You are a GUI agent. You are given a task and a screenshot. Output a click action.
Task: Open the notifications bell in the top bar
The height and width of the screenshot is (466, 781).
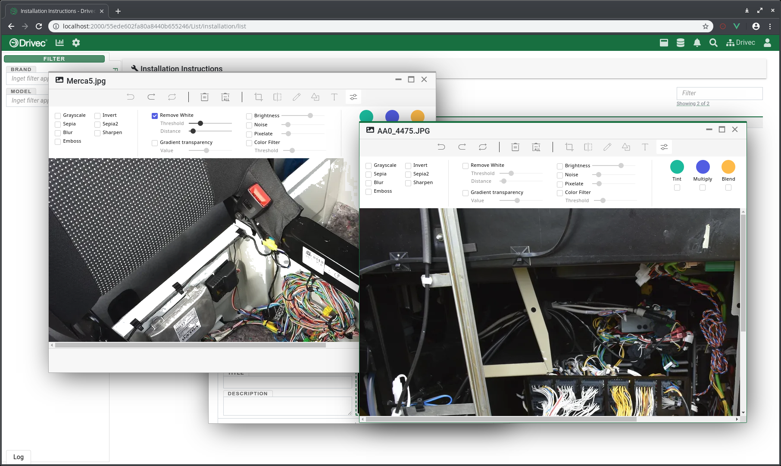coord(697,43)
